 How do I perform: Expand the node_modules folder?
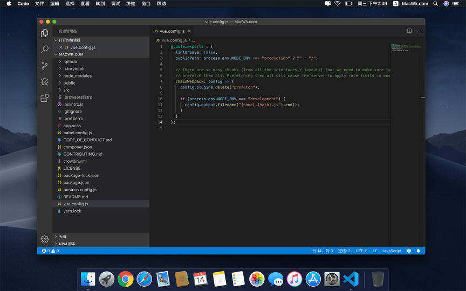(77, 76)
